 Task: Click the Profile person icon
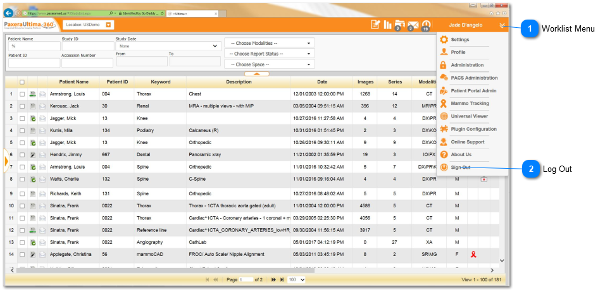click(x=444, y=52)
